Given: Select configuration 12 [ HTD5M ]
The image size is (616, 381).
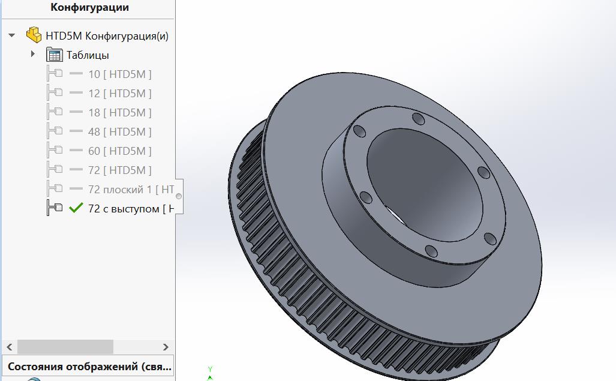Looking at the screenshot, I should (x=120, y=94).
